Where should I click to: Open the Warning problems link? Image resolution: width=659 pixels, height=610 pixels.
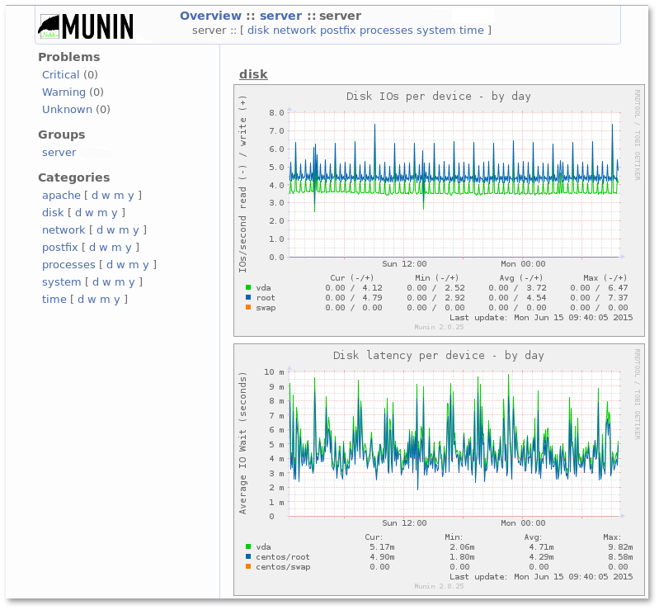pos(64,92)
